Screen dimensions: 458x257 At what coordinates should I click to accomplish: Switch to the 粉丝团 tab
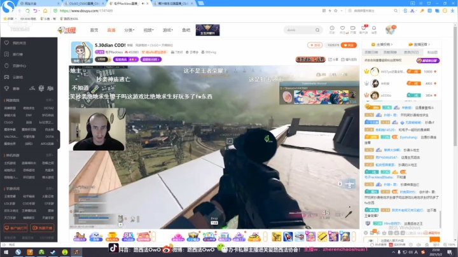click(x=433, y=52)
